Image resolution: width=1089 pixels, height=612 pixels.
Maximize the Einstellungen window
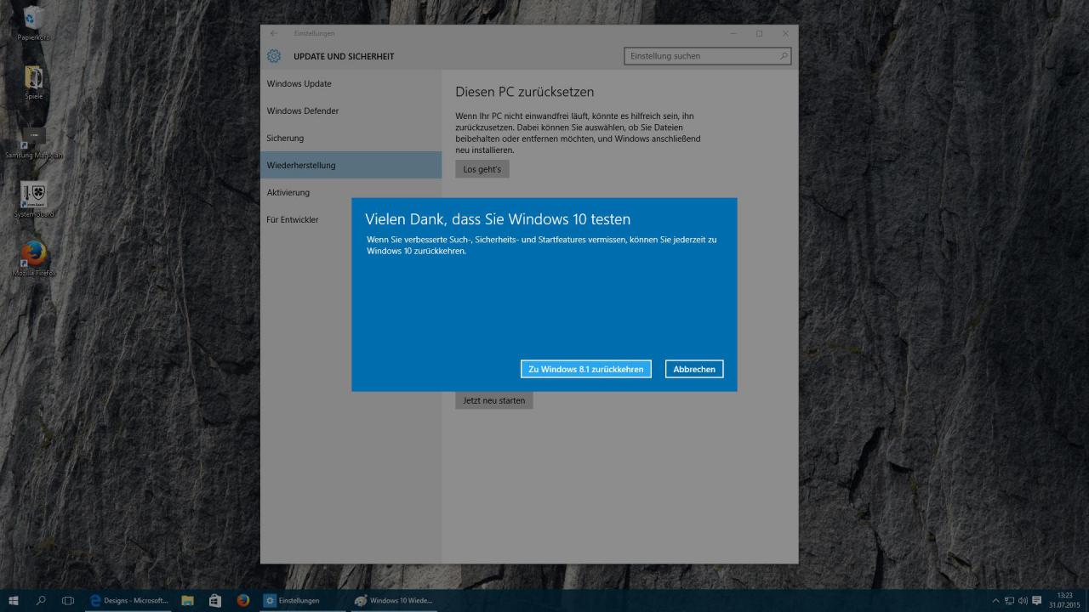pyautogui.click(x=759, y=33)
